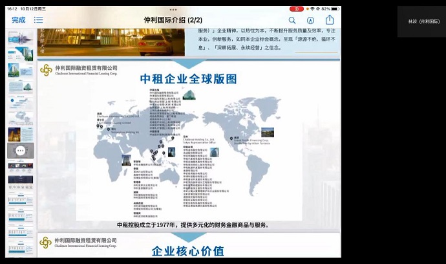Activate the markup pen icon
The image size is (446, 264).
tap(311, 20)
